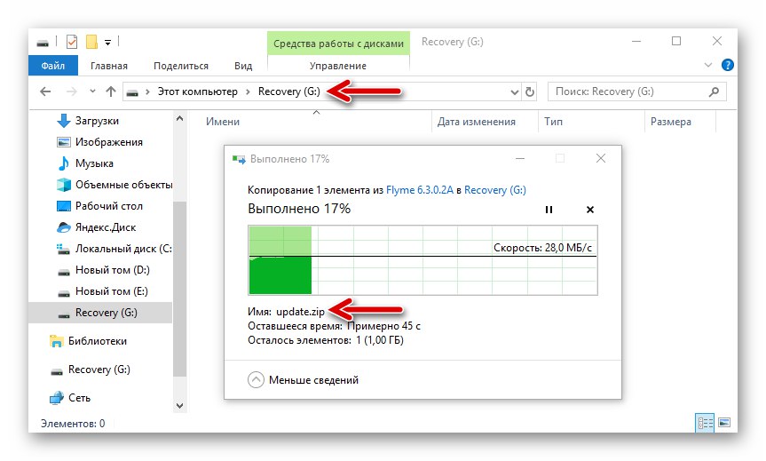Open Библиотеки in the navigation pane
Viewport: 766px width, 461px height.
[98, 341]
